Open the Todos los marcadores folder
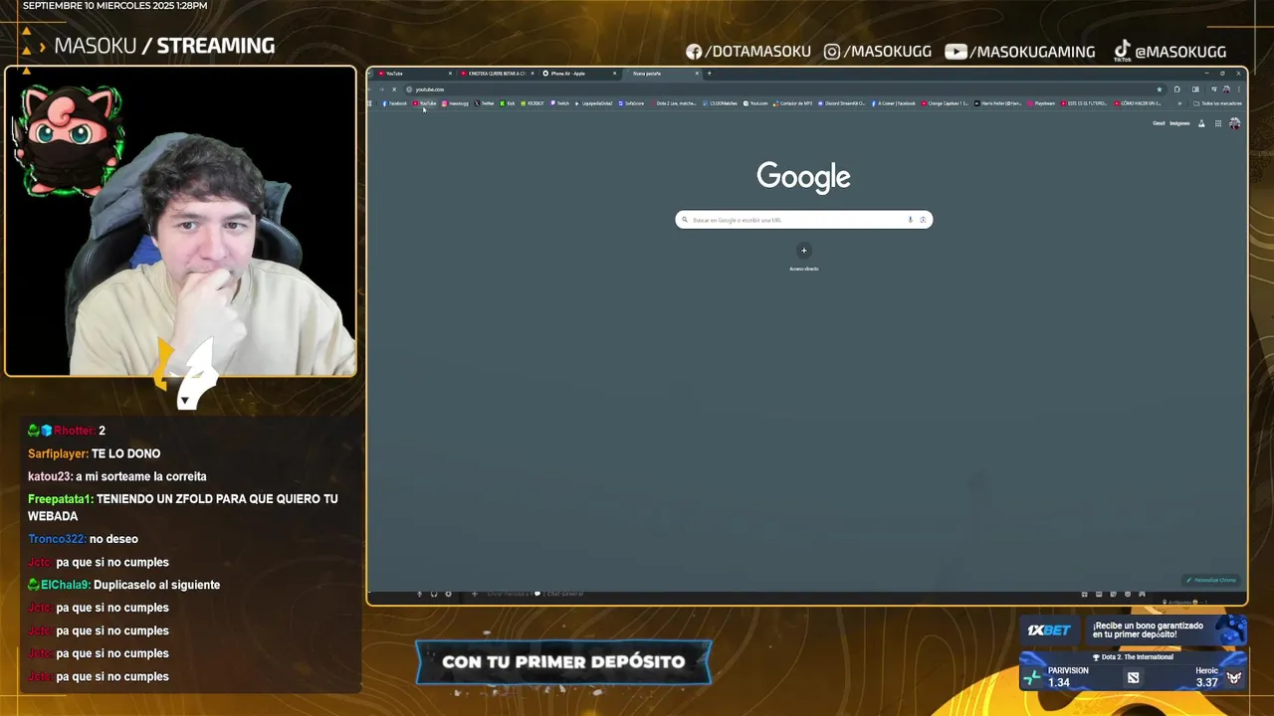Screen dimensions: 1274x716 click(x=1217, y=103)
